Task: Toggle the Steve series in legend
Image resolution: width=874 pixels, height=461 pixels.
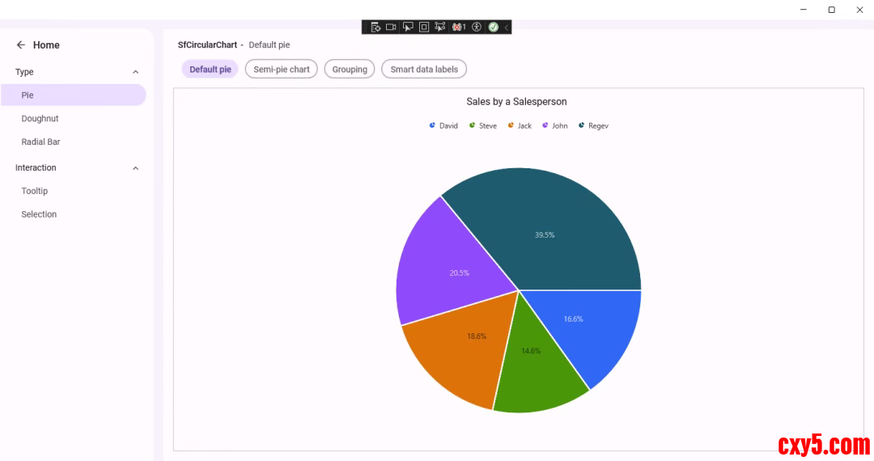Action: tap(483, 126)
